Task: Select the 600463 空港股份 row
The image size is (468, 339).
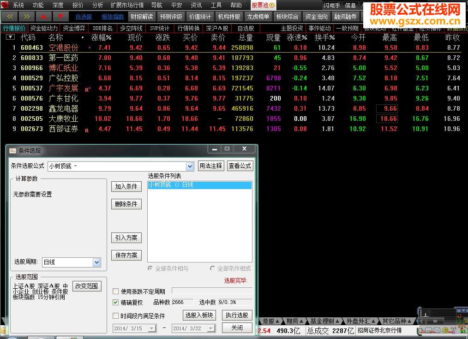Action: (234, 48)
